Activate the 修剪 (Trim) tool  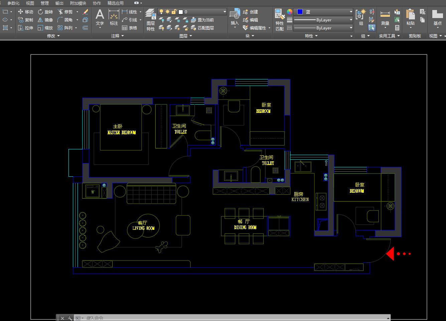click(x=65, y=12)
